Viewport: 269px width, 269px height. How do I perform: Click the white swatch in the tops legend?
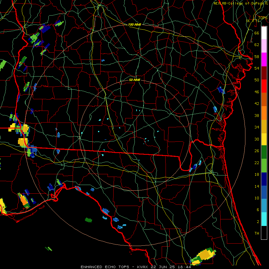point(264,33)
